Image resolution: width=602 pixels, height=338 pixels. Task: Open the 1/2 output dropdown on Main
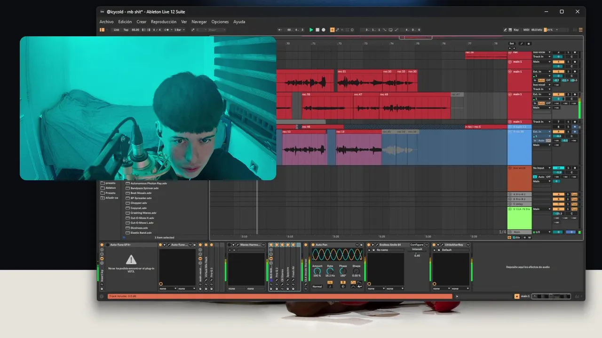(x=542, y=232)
